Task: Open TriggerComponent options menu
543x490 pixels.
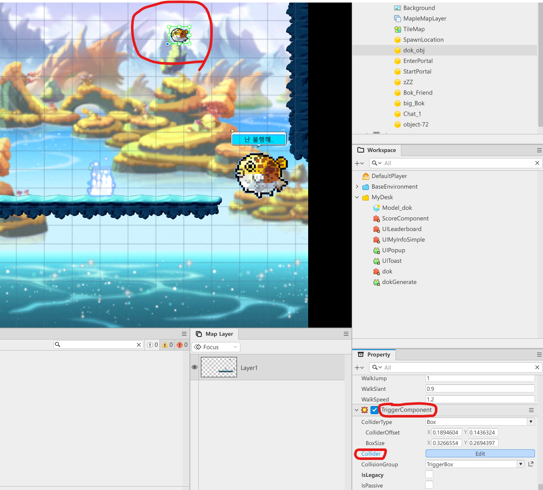Action: tap(531, 410)
